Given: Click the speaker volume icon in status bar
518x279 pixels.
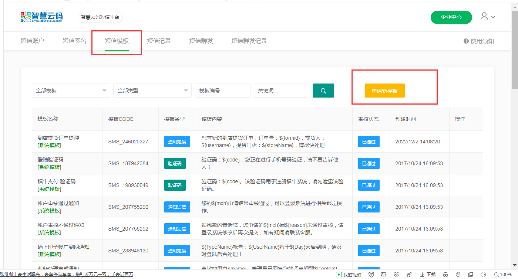Looking at the screenshot, I should coord(483,275).
